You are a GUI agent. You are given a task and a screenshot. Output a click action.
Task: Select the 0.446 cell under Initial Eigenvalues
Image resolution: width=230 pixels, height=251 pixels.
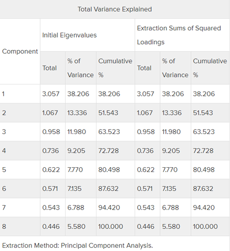tap(51, 227)
